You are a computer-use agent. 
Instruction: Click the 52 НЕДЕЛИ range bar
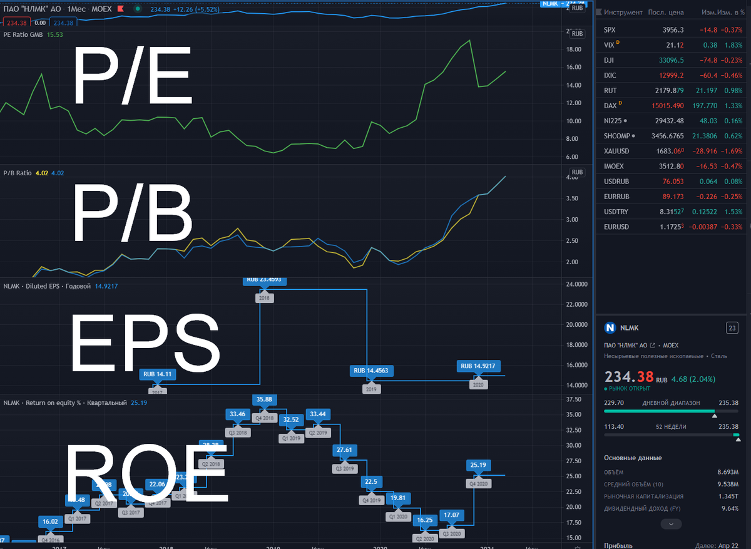672,434
